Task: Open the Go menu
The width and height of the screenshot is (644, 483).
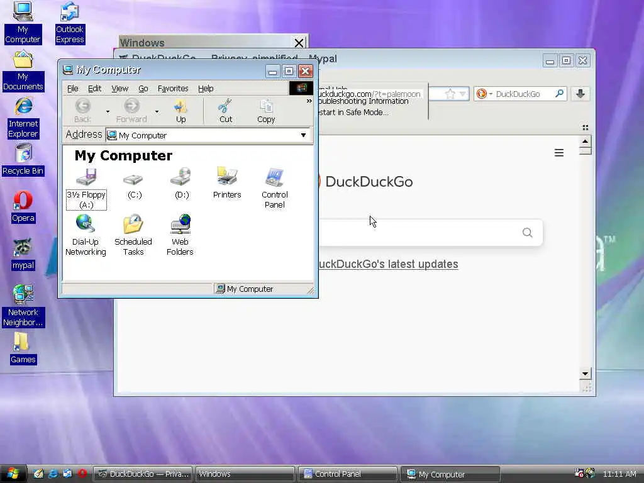Action: tap(143, 88)
